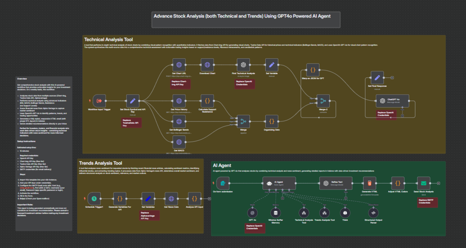Click the Advance Stock Analysis title note

pyautogui.click(x=246, y=19)
